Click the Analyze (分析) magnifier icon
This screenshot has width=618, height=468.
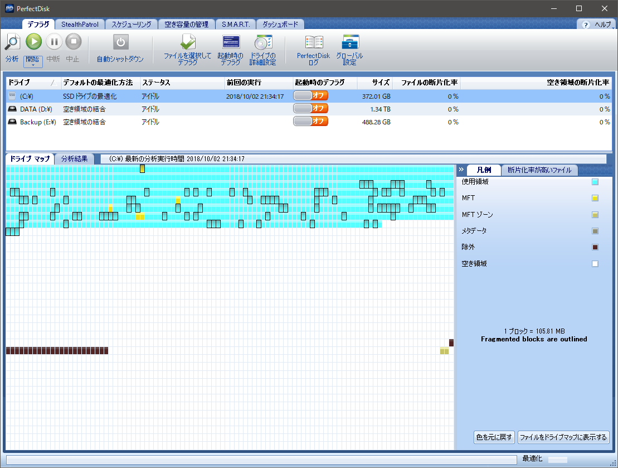pos(13,42)
